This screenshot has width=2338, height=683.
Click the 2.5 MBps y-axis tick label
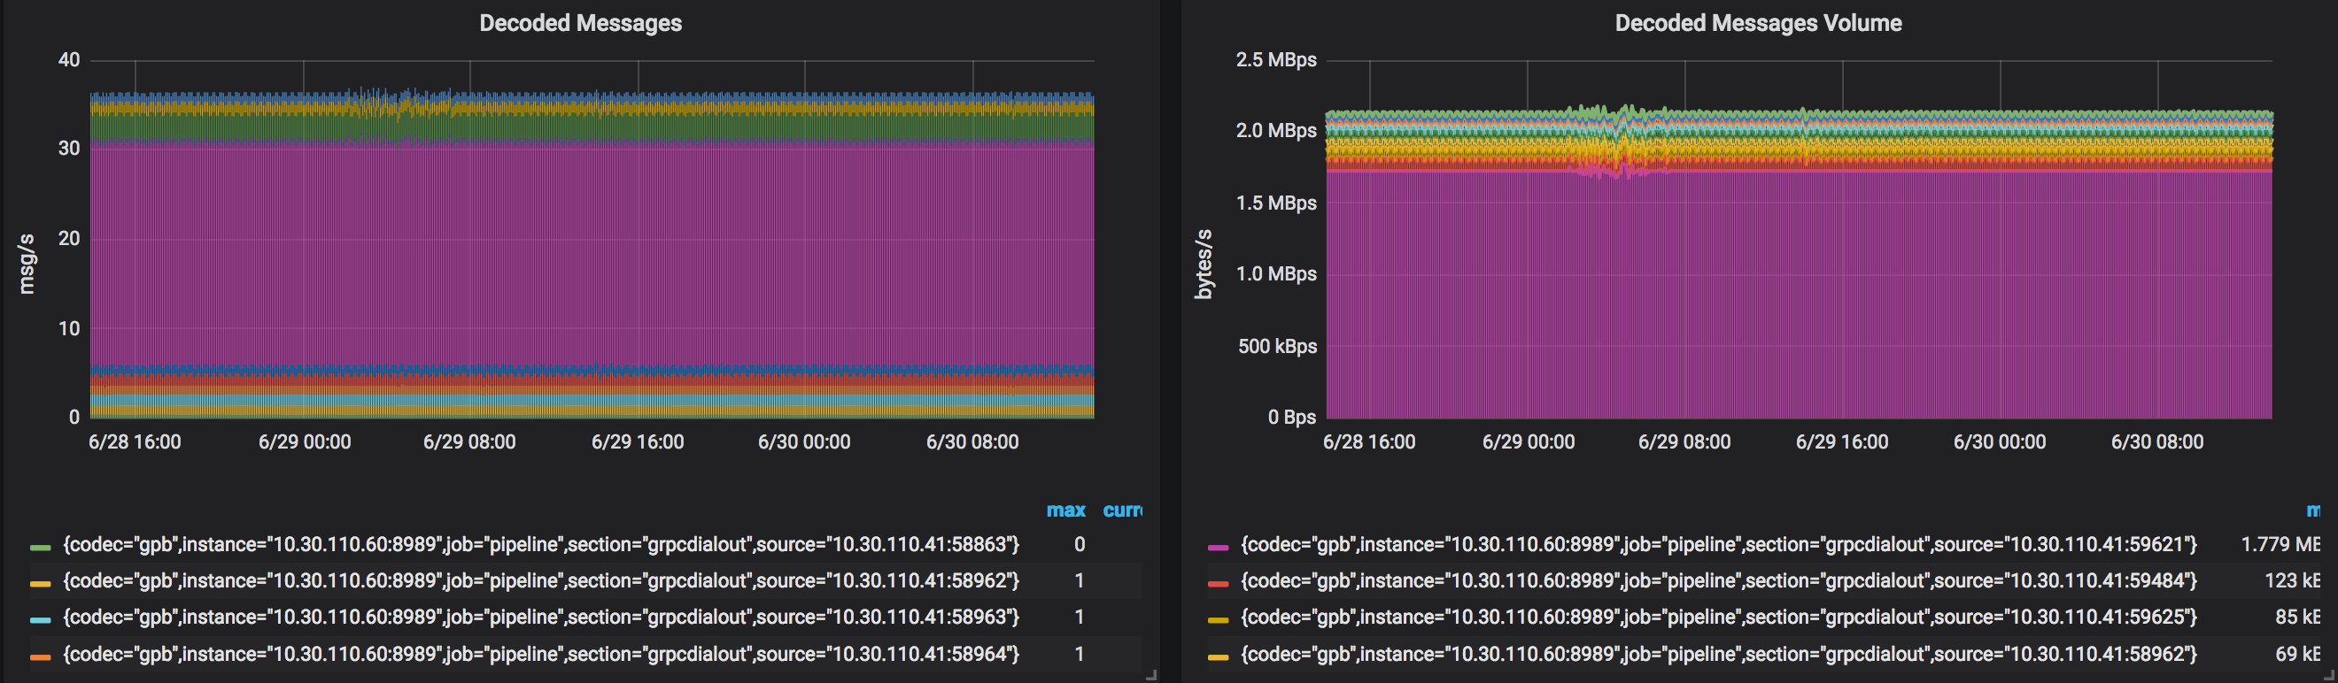pos(1276,60)
